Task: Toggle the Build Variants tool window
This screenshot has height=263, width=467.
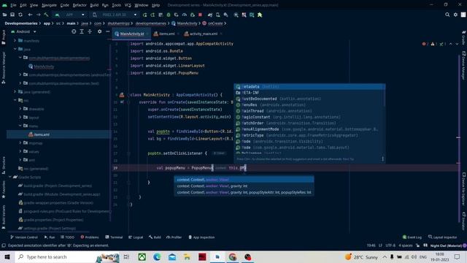Action: click(x=4, y=217)
